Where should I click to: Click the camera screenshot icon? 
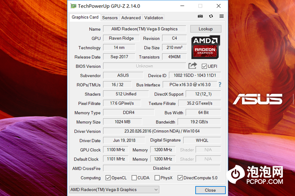click(x=200, y=16)
